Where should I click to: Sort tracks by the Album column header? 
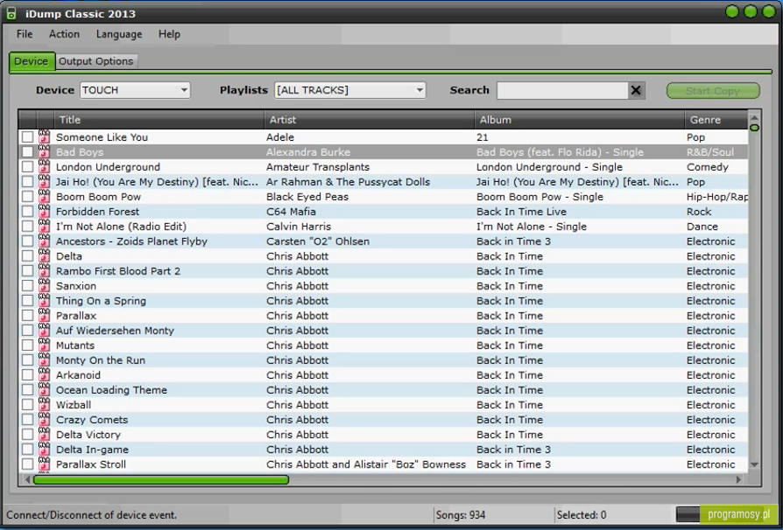coord(579,120)
